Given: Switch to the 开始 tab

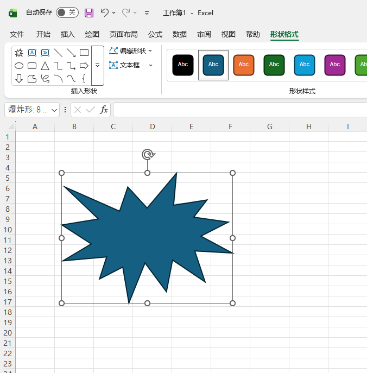Looking at the screenshot, I should (43, 34).
